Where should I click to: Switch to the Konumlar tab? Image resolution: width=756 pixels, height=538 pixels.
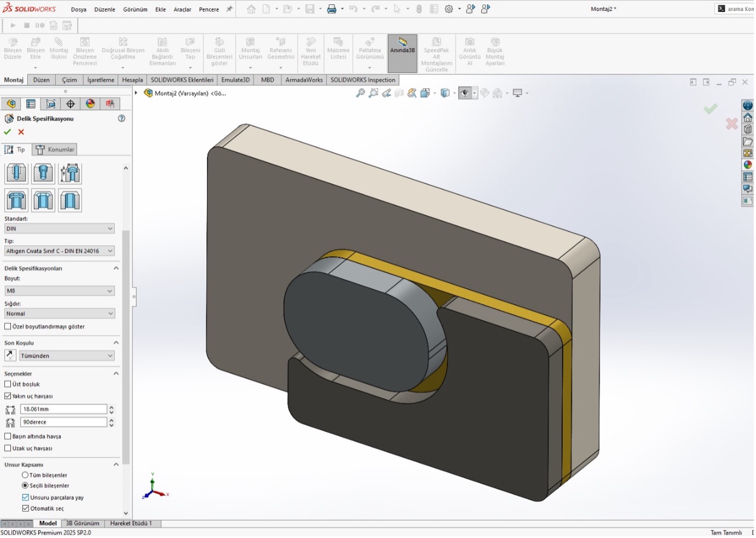click(x=55, y=149)
